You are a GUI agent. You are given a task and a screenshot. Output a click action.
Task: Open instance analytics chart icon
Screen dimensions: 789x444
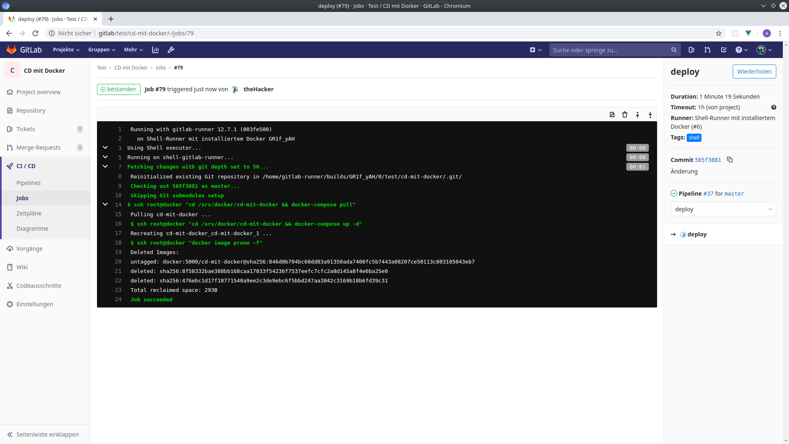[155, 50]
